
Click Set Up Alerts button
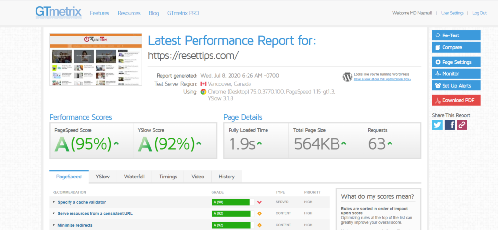click(456, 86)
